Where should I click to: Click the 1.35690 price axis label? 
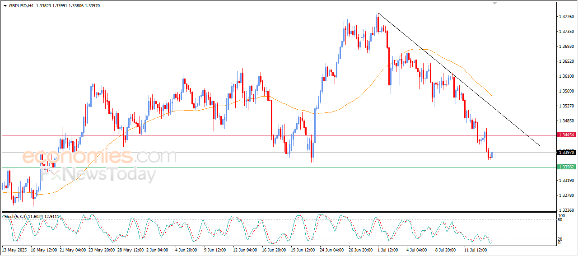coord(566,91)
